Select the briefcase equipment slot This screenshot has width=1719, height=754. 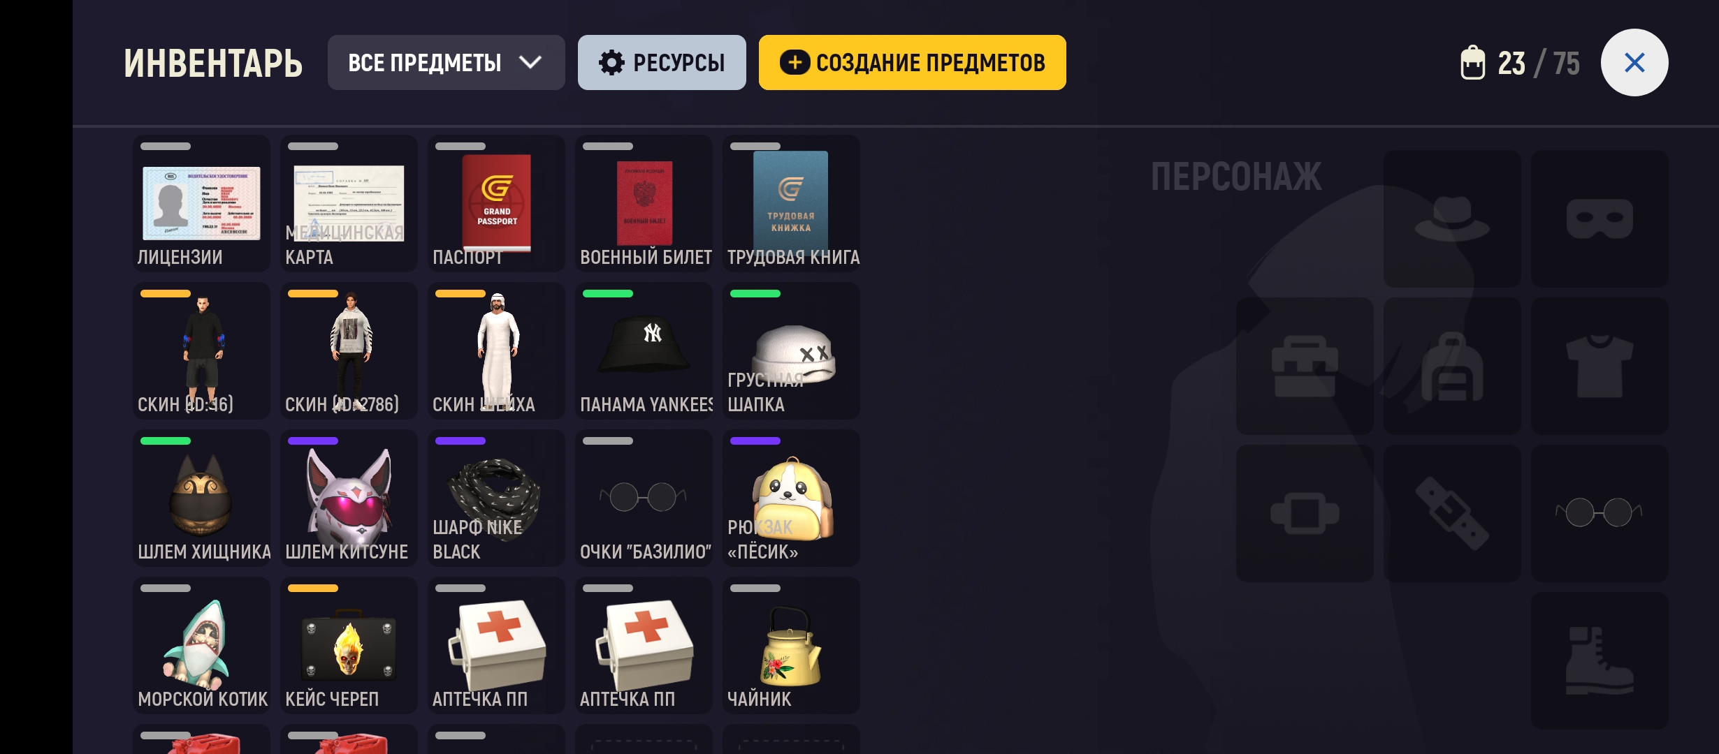(1305, 366)
